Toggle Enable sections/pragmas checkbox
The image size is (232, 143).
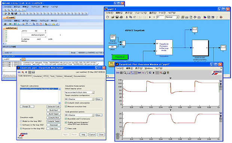tap(66, 123)
